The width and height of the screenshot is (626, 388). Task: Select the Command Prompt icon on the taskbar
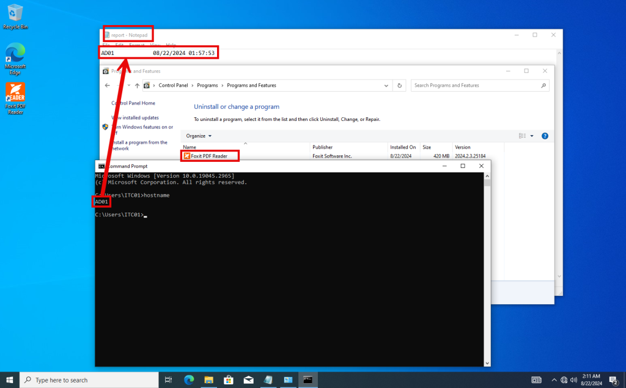click(x=308, y=379)
